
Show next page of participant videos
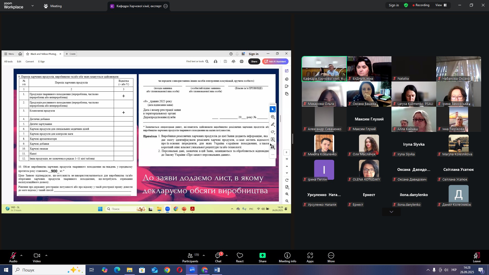[391, 212]
